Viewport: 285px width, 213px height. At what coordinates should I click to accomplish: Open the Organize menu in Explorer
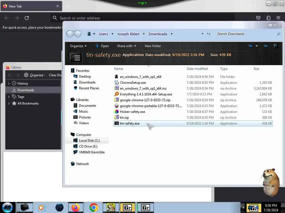point(78,46)
